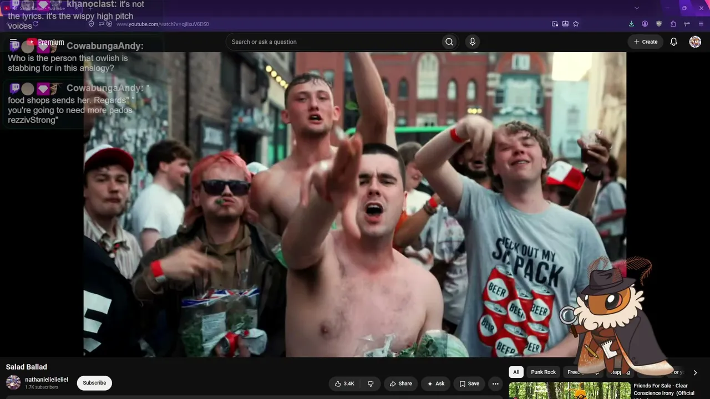Open the YouTube account avatar menu
The height and width of the screenshot is (399, 710).
[x=695, y=42]
